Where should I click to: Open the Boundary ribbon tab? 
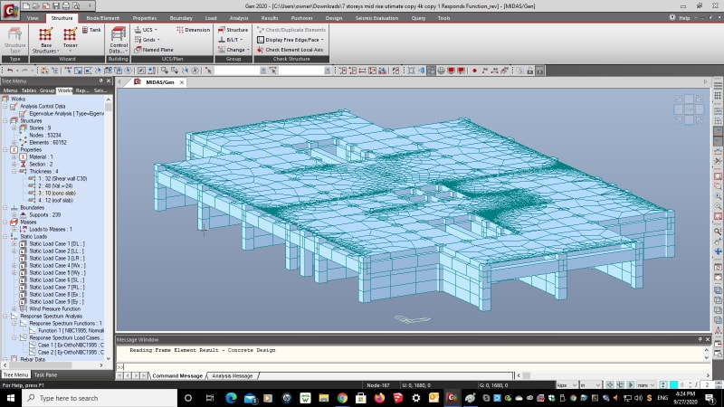[x=180, y=18]
